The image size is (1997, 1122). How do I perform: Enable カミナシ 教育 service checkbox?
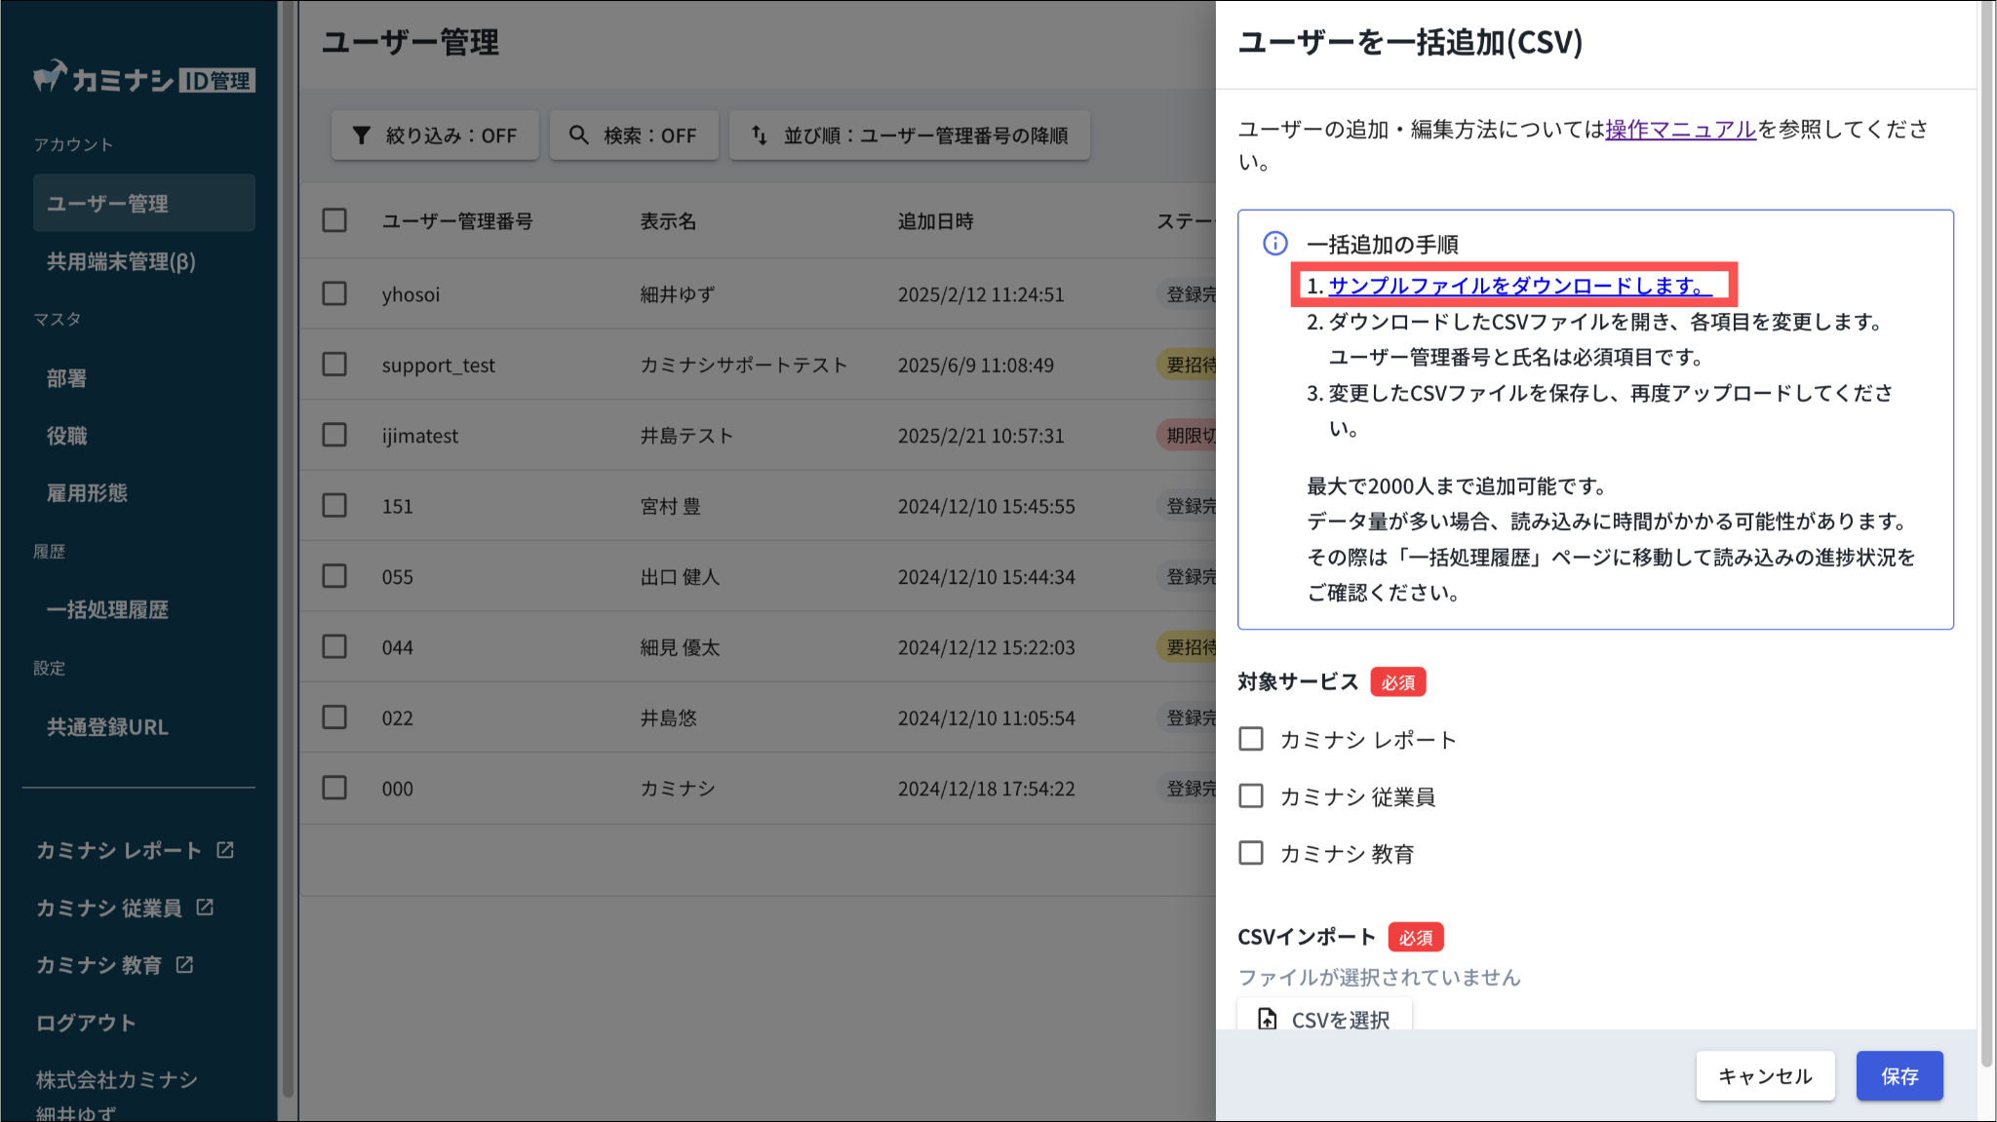coord(1251,853)
